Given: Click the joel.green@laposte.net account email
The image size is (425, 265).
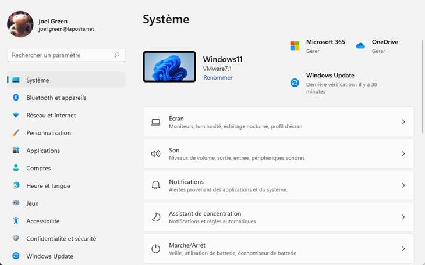Looking at the screenshot, I should pyautogui.click(x=66, y=28).
